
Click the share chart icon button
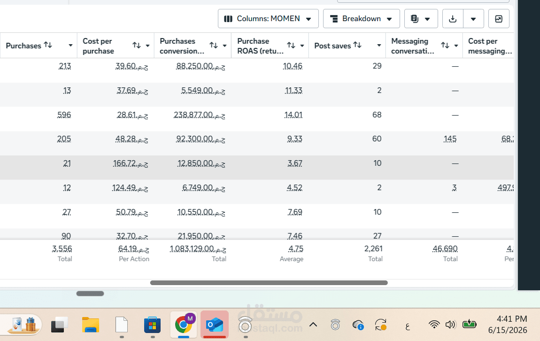click(499, 19)
